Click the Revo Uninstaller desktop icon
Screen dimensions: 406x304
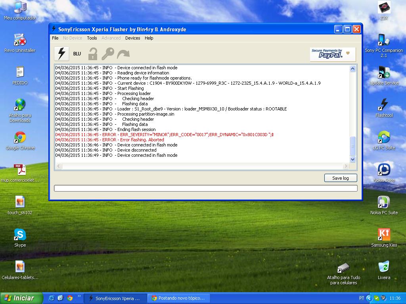coord(20,43)
